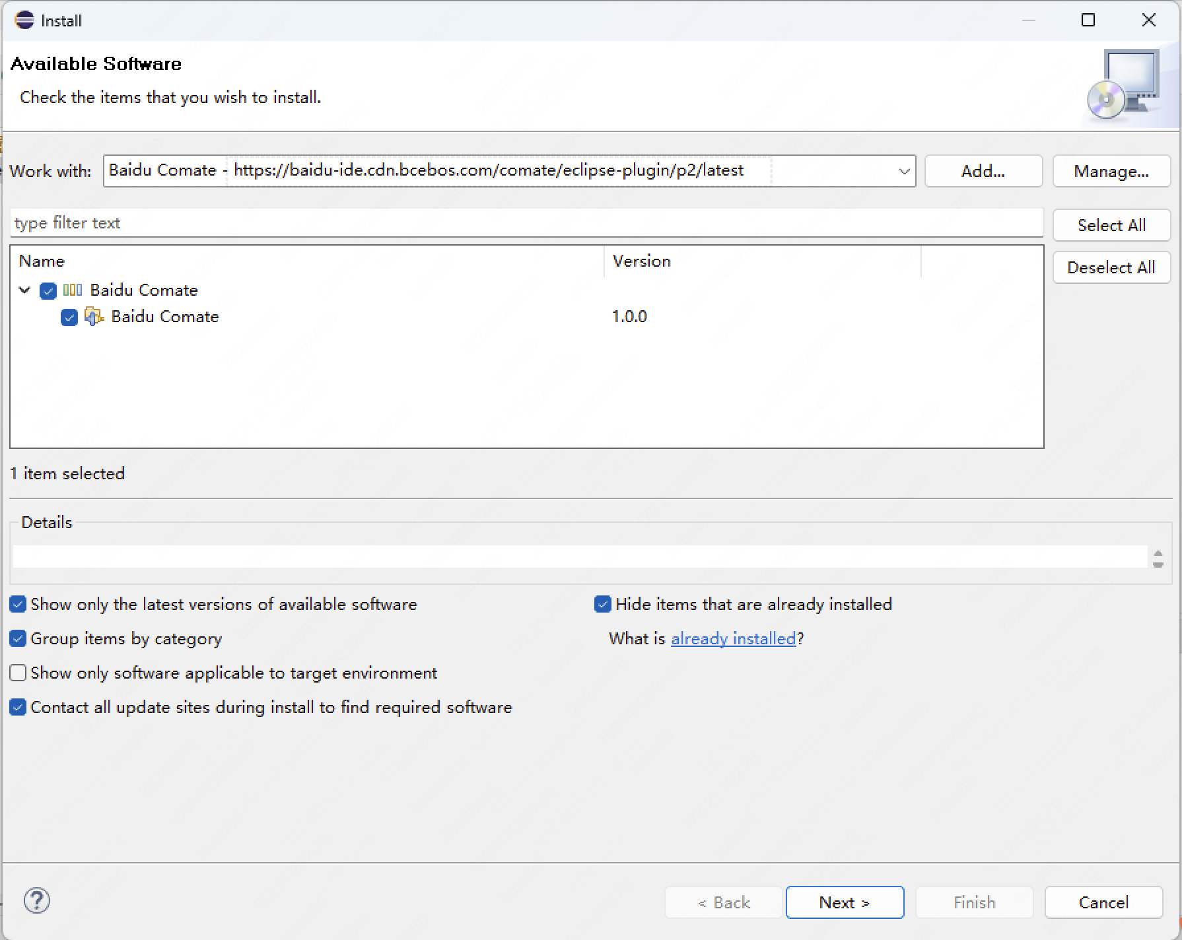Uncheck the Baidu Comate category checkbox

point(48,290)
